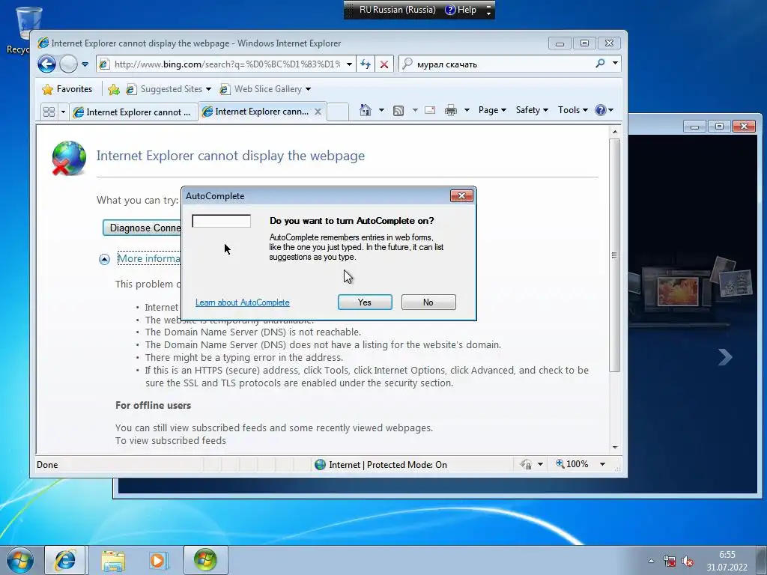Open a new blank tab
This screenshot has width=767, height=575.
click(x=338, y=112)
